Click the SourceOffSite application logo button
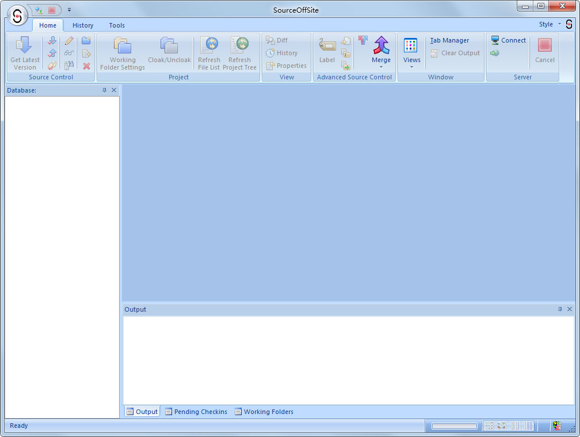The height and width of the screenshot is (437, 580). click(x=18, y=16)
